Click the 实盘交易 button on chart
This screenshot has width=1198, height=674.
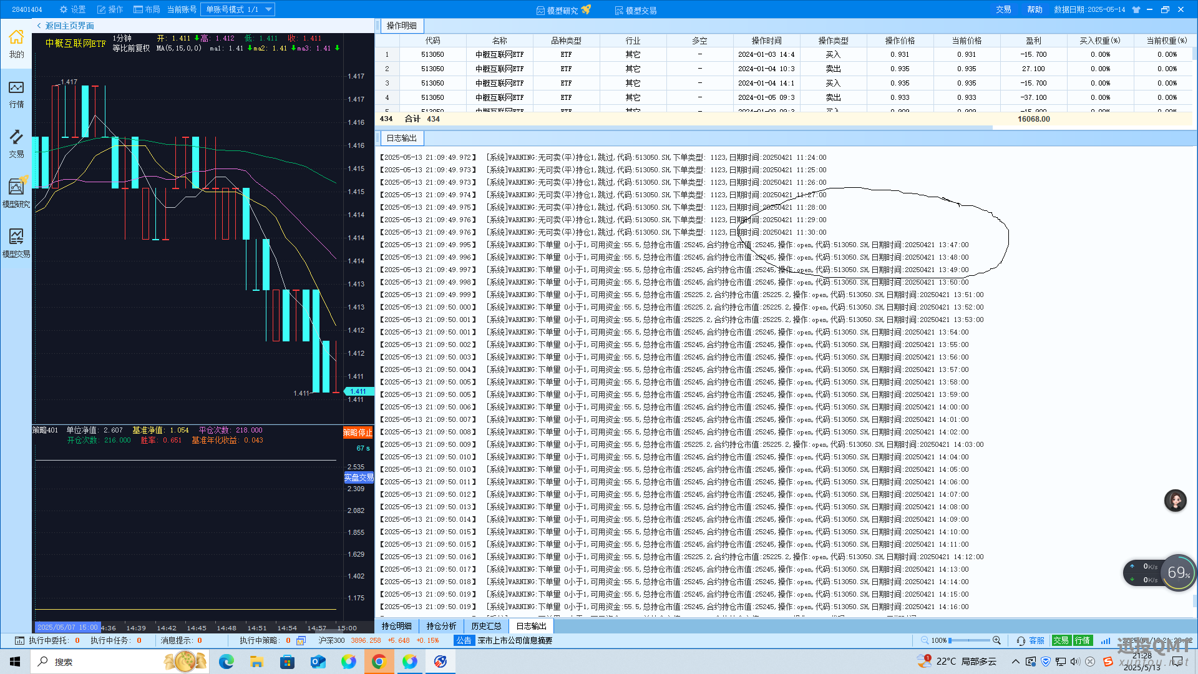point(359,477)
